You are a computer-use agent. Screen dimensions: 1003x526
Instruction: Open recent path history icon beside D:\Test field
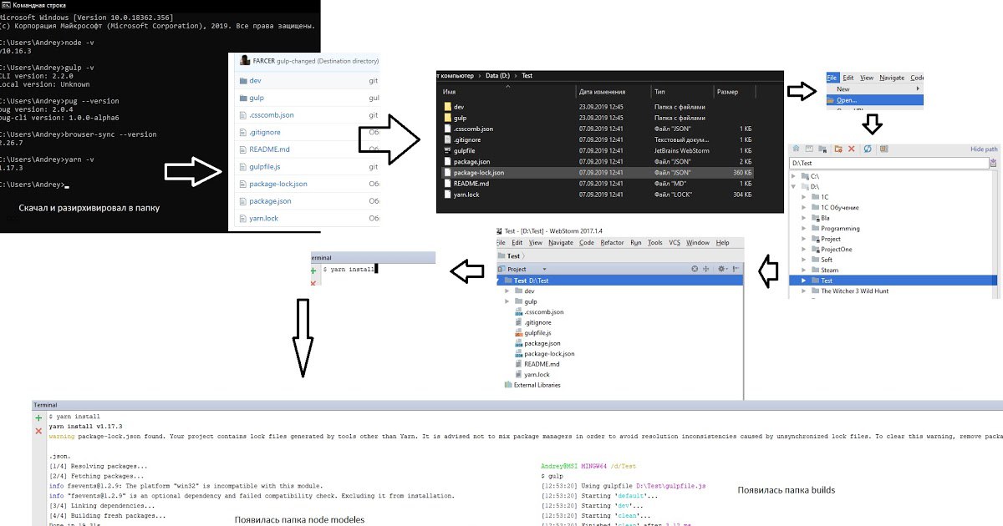click(994, 163)
